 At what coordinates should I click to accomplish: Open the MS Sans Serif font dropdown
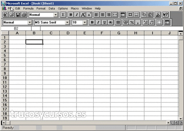pyautogui.click(x=67, y=22)
